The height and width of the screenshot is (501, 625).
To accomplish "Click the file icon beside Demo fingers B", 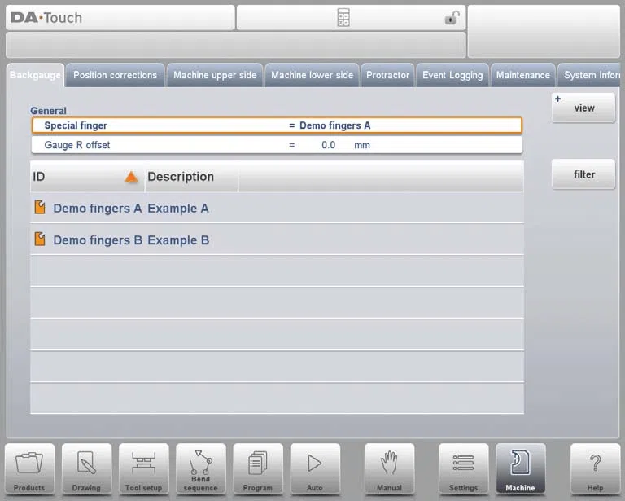I will tap(40, 239).
